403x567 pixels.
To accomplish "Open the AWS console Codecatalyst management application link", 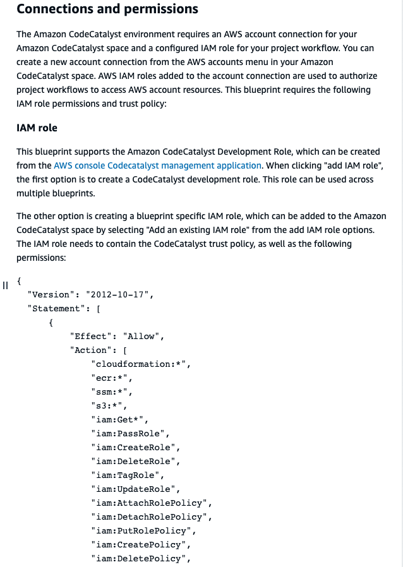I will 157,165.
